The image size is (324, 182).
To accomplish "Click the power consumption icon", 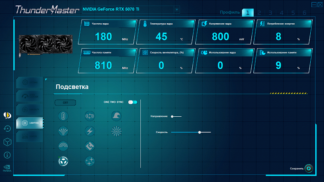I will tap(263, 24).
